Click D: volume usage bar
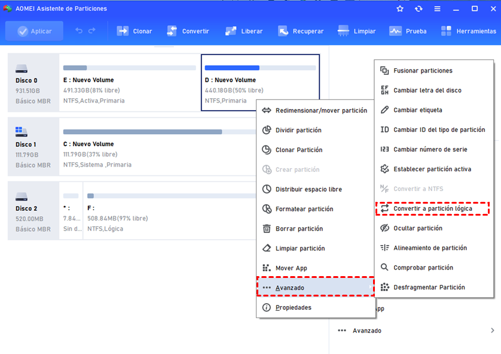Viewport: 501px width, 354px height. (260, 68)
